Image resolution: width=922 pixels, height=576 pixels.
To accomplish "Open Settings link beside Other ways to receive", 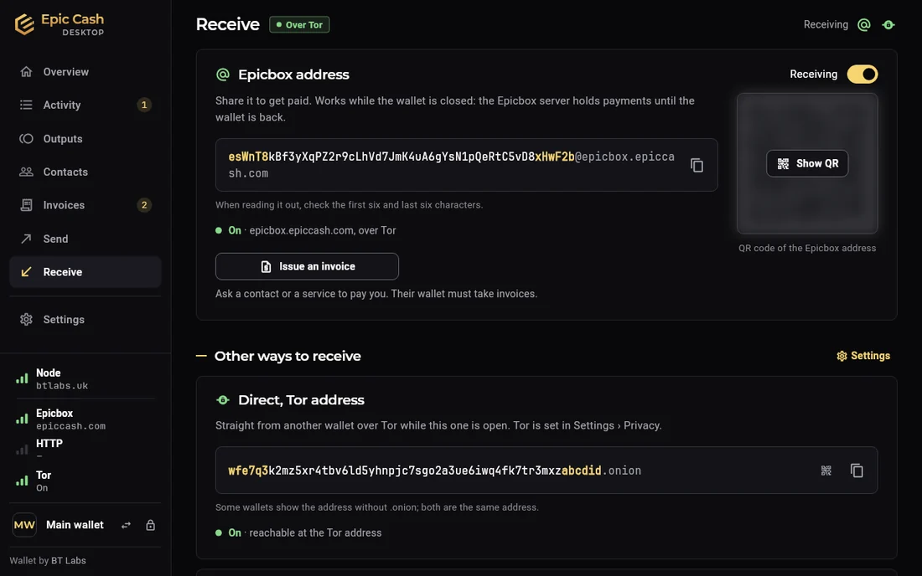I will 863,356.
